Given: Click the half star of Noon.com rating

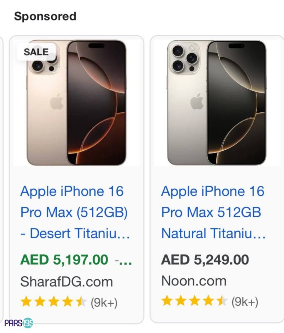Looking at the screenshot, I should click(222, 301).
